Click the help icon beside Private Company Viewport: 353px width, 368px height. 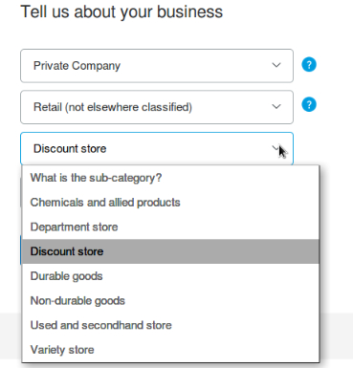point(309,65)
